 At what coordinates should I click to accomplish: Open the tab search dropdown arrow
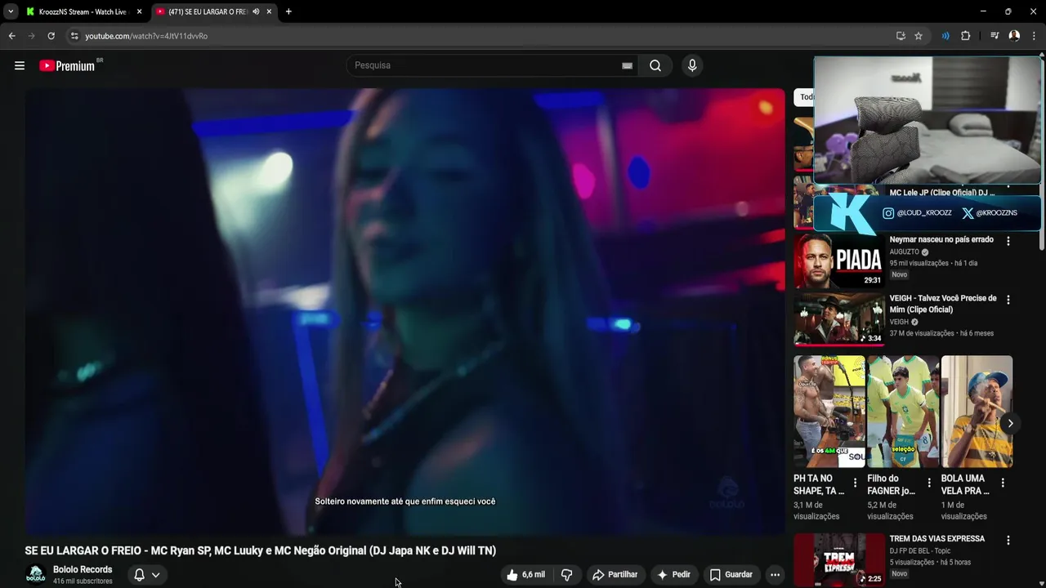pos(10,11)
